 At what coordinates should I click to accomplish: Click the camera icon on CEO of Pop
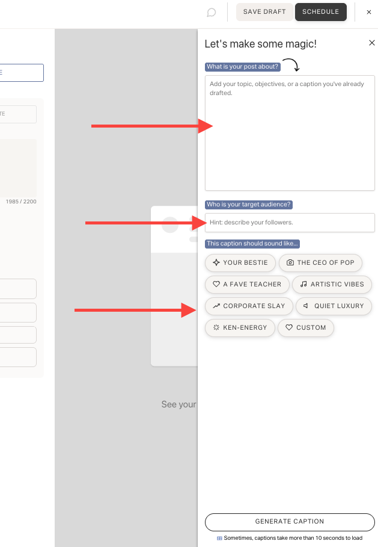290,262
